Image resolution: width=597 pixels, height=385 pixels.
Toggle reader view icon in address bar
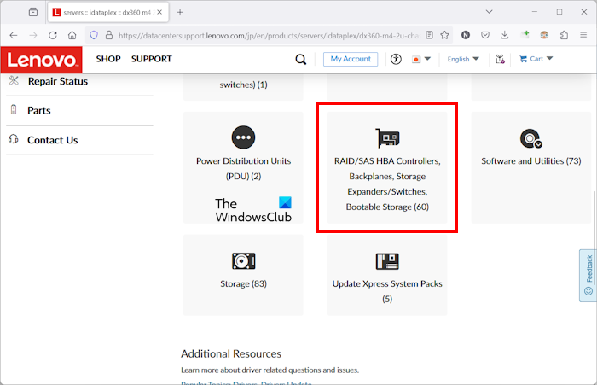pyautogui.click(x=430, y=36)
